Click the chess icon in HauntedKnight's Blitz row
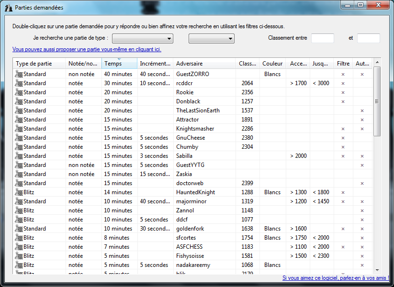 (x=19, y=192)
